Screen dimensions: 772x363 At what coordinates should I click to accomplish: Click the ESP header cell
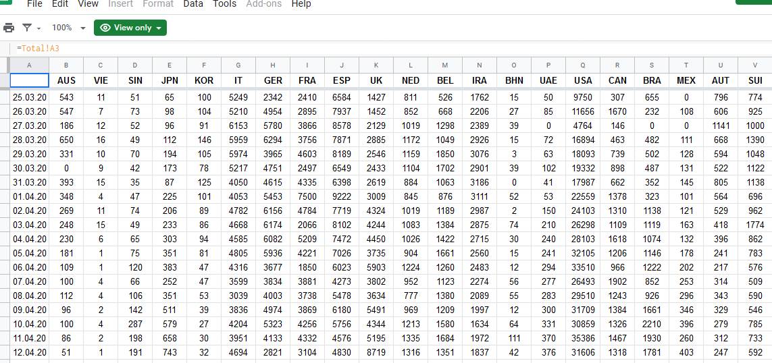coord(342,81)
